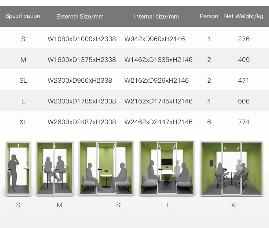Click the XL label under the booth image
Image resolution: width=269 pixels, height=228 pixels.
pos(235,205)
